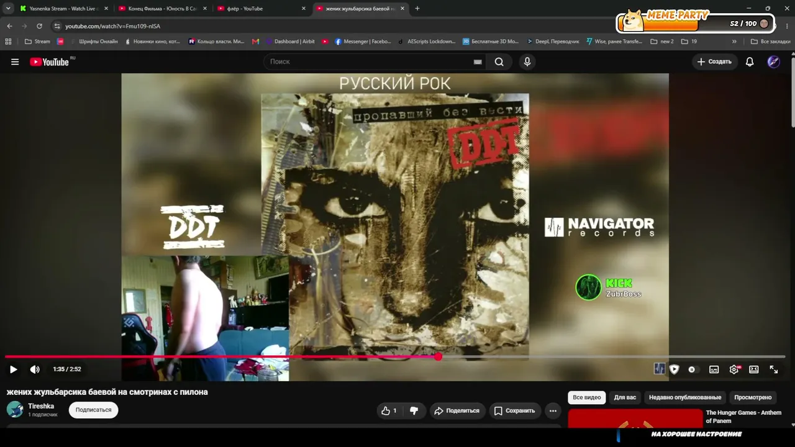The height and width of the screenshot is (447, 795).
Task: Switch the player to theater mode
Action: click(754, 369)
